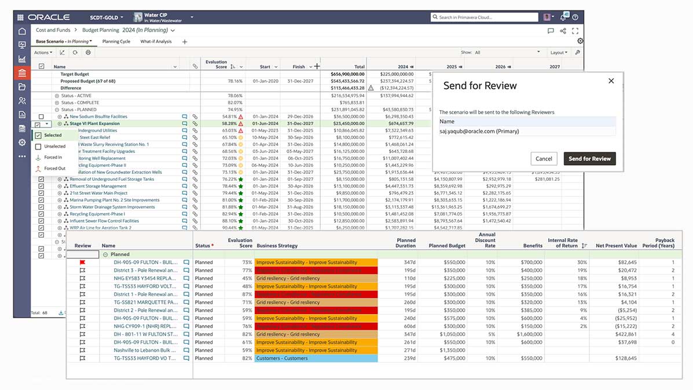
Task: Open the home icon in left sidebar
Action: pyautogui.click(x=22, y=31)
